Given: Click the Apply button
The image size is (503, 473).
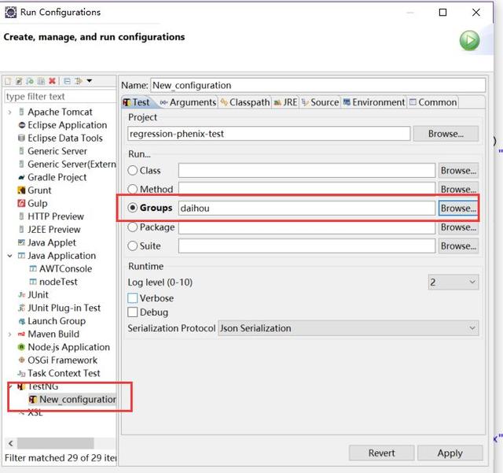Looking at the screenshot, I should (x=450, y=453).
